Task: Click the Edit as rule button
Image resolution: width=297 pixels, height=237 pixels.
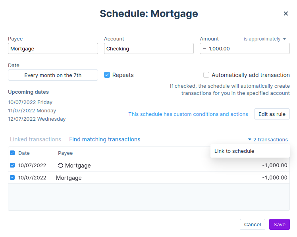Action: (x=272, y=114)
